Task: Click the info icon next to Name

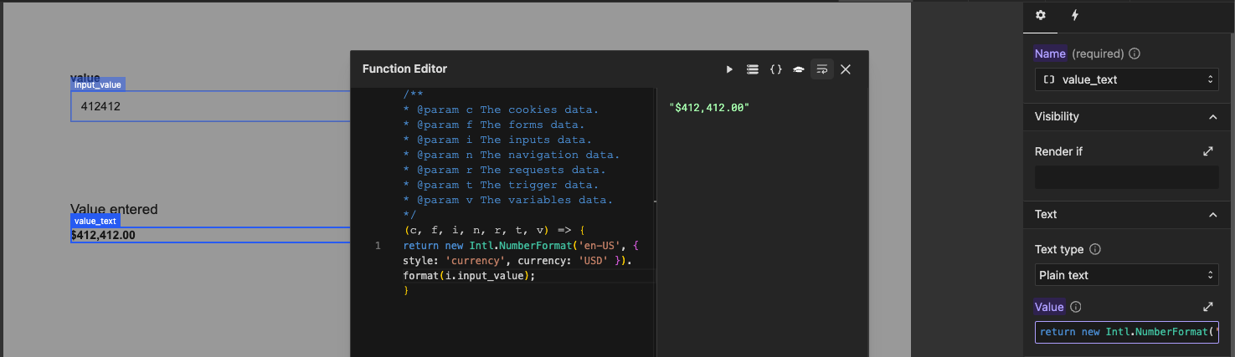Action: point(1135,54)
